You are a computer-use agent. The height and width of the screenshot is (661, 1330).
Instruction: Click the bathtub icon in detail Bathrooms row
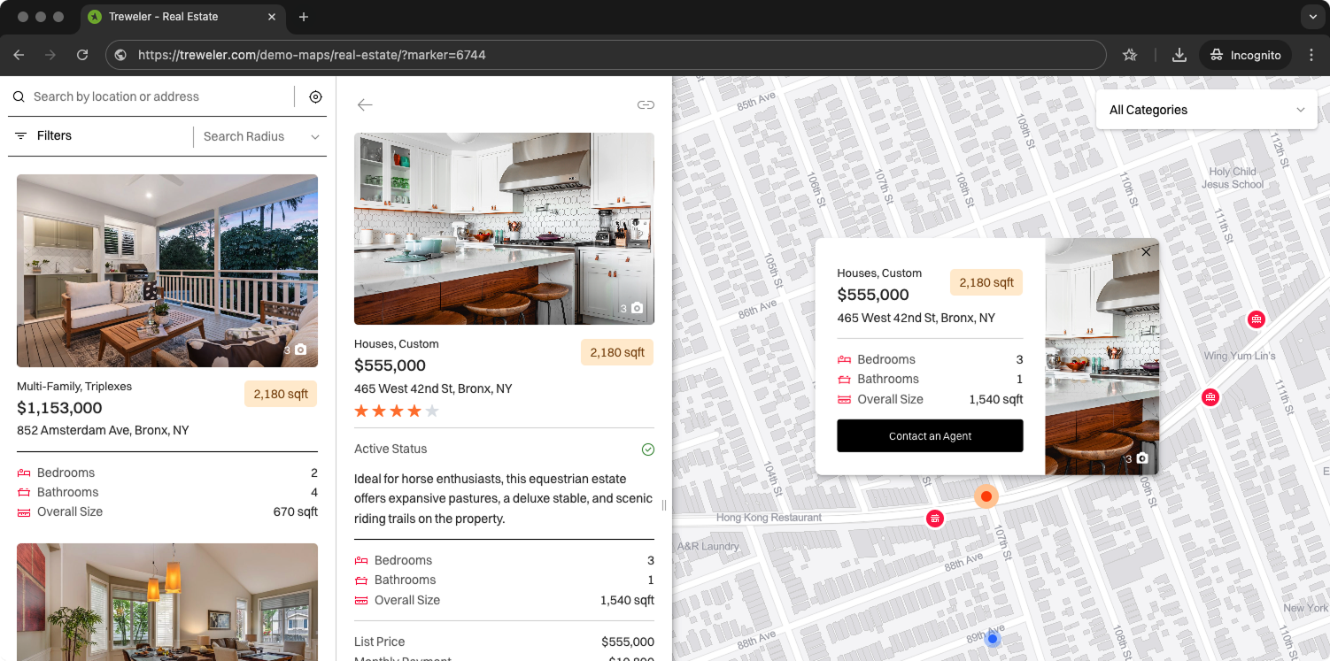pyautogui.click(x=360, y=580)
